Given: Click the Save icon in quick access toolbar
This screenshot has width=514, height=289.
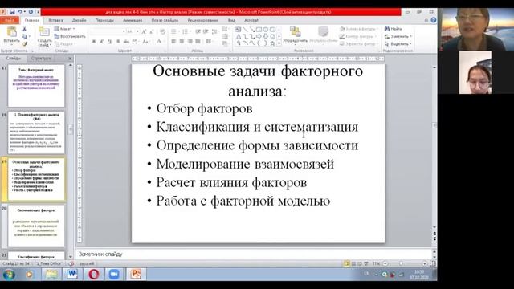Looking at the screenshot, I should 12,12.
